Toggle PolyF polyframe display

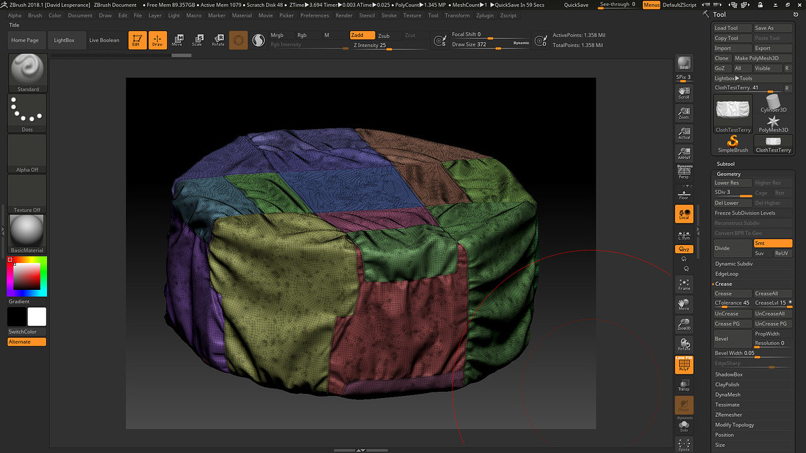pos(684,364)
